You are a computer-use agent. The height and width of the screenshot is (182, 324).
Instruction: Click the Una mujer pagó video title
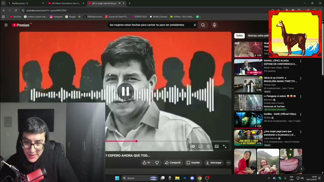tap(279, 133)
